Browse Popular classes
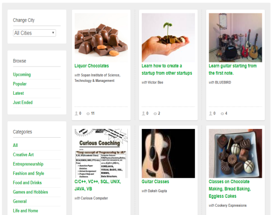Screen dimensions: 271x215 pyautogui.click(x=20, y=84)
